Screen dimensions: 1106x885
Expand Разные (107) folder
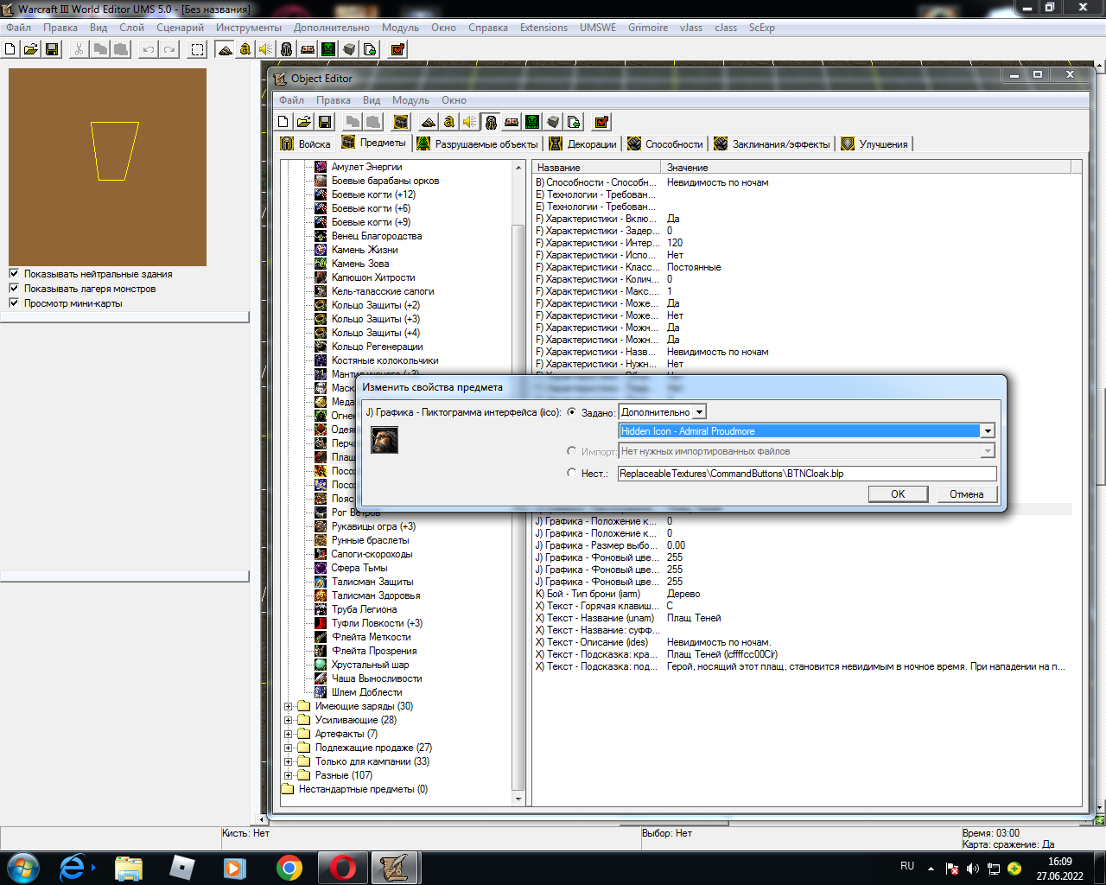[289, 775]
